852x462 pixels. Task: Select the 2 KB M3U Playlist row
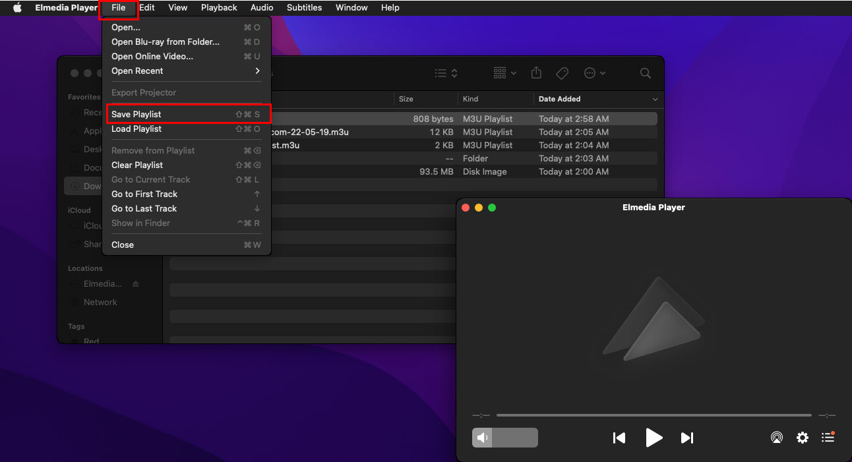pyautogui.click(x=464, y=145)
